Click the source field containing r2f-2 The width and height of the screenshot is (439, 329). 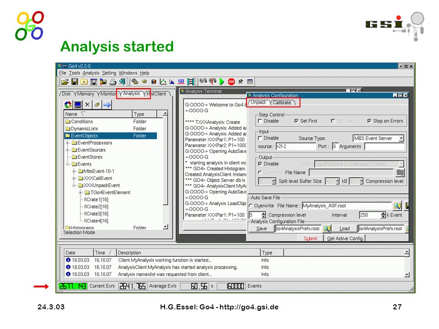click(296, 146)
